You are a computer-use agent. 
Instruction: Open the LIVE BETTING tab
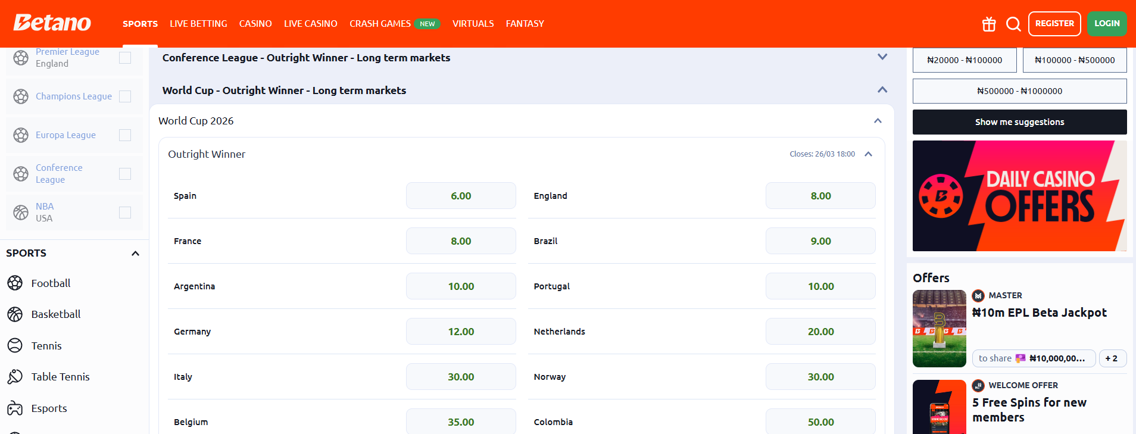[198, 24]
